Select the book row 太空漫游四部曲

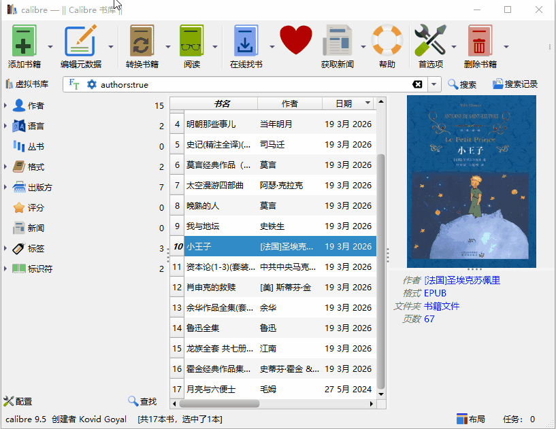pos(273,186)
